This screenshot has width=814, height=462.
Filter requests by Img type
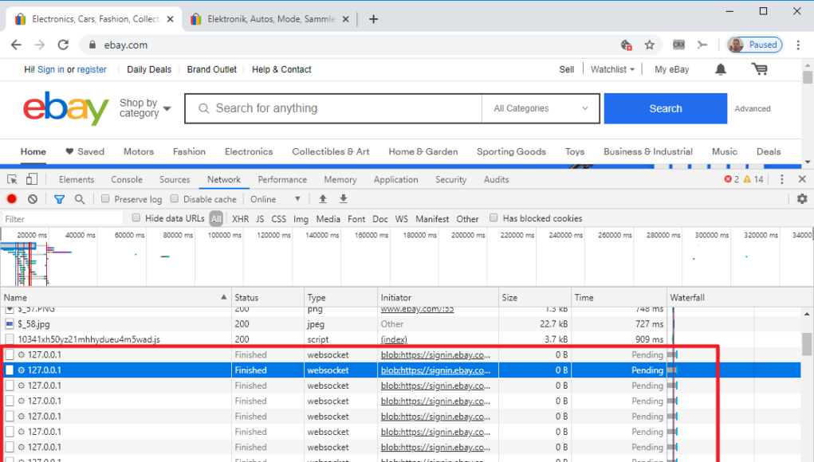pos(301,219)
